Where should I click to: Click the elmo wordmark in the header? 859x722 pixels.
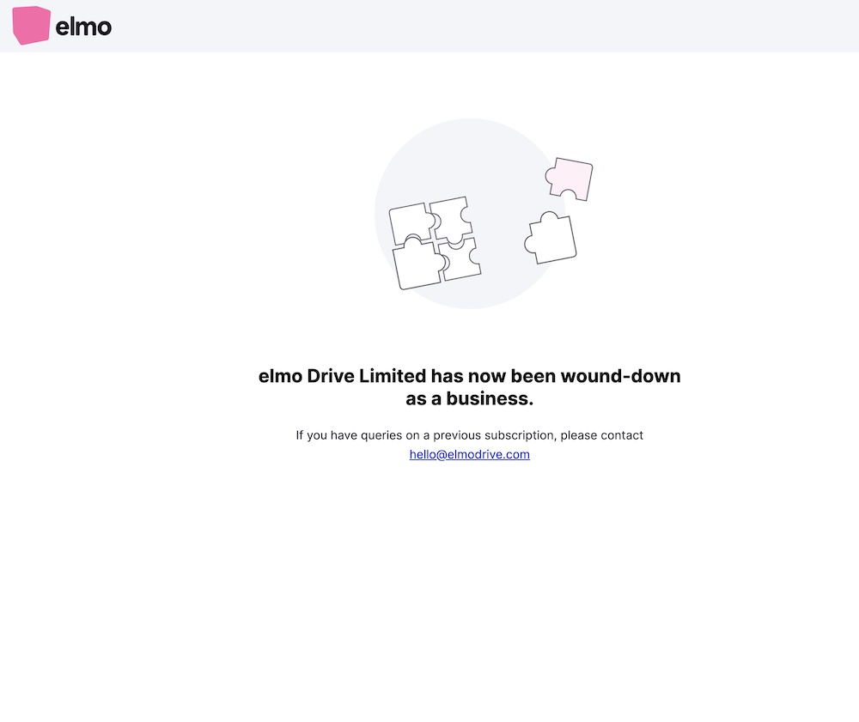tap(83, 27)
